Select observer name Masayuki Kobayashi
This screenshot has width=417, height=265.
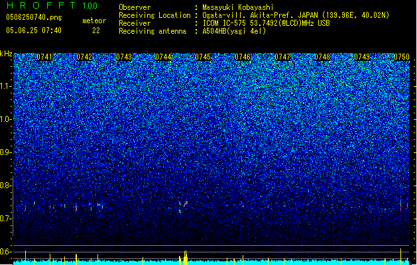pos(237,7)
